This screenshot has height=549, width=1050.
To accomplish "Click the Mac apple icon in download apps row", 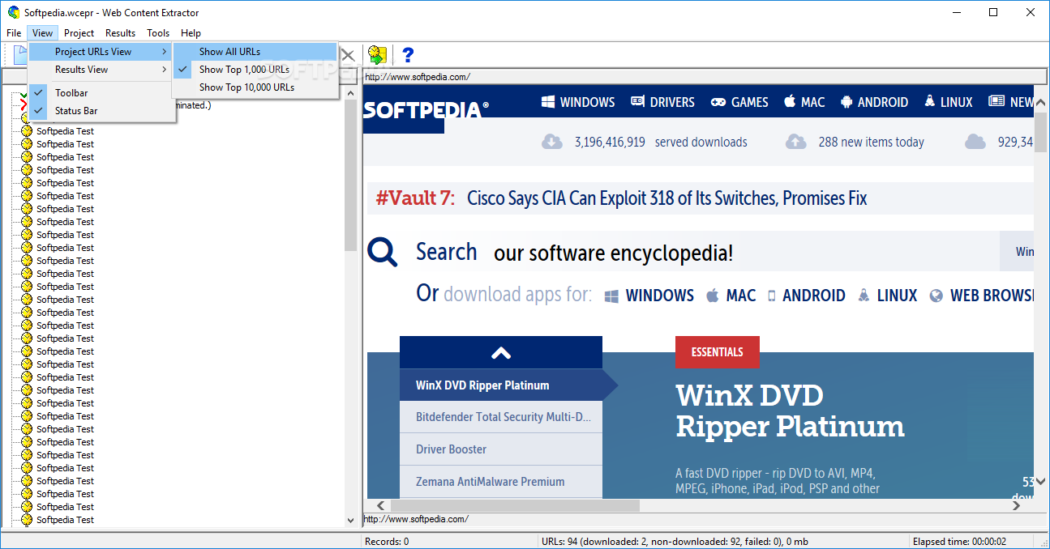I will click(x=713, y=295).
